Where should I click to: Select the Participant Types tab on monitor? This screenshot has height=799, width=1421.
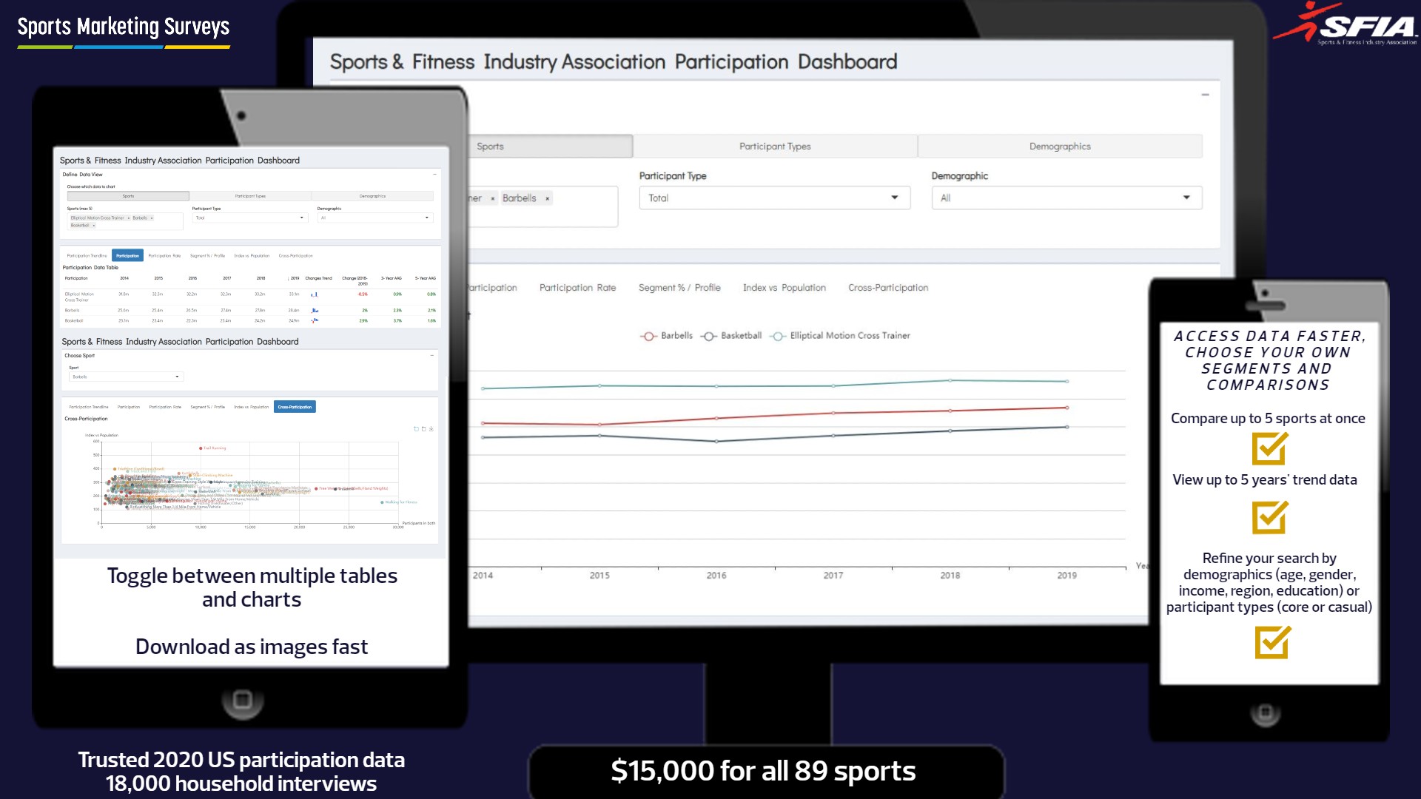point(775,146)
